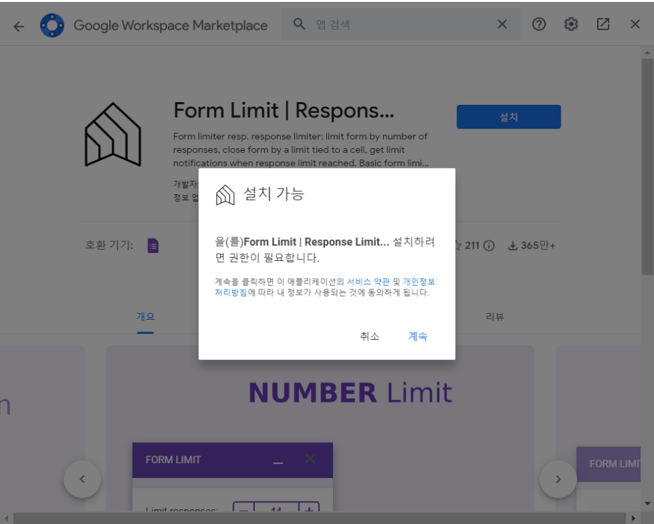Click the 호환 기기: label
This screenshot has height=524, width=654.
(109, 245)
